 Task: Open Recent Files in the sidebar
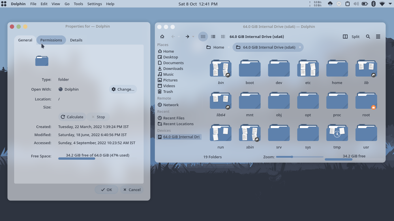(x=173, y=118)
